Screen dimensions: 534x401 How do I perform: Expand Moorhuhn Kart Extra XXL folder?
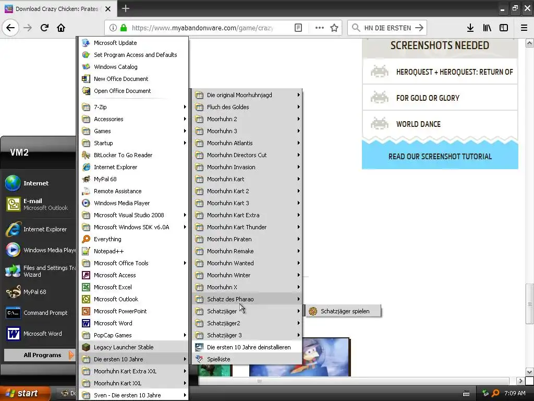(134, 371)
